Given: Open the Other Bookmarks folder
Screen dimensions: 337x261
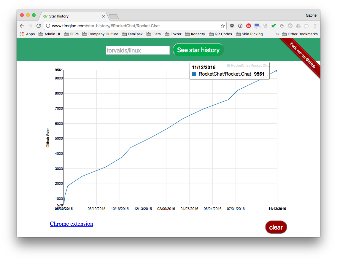Looking at the screenshot, I should click(x=300, y=34).
